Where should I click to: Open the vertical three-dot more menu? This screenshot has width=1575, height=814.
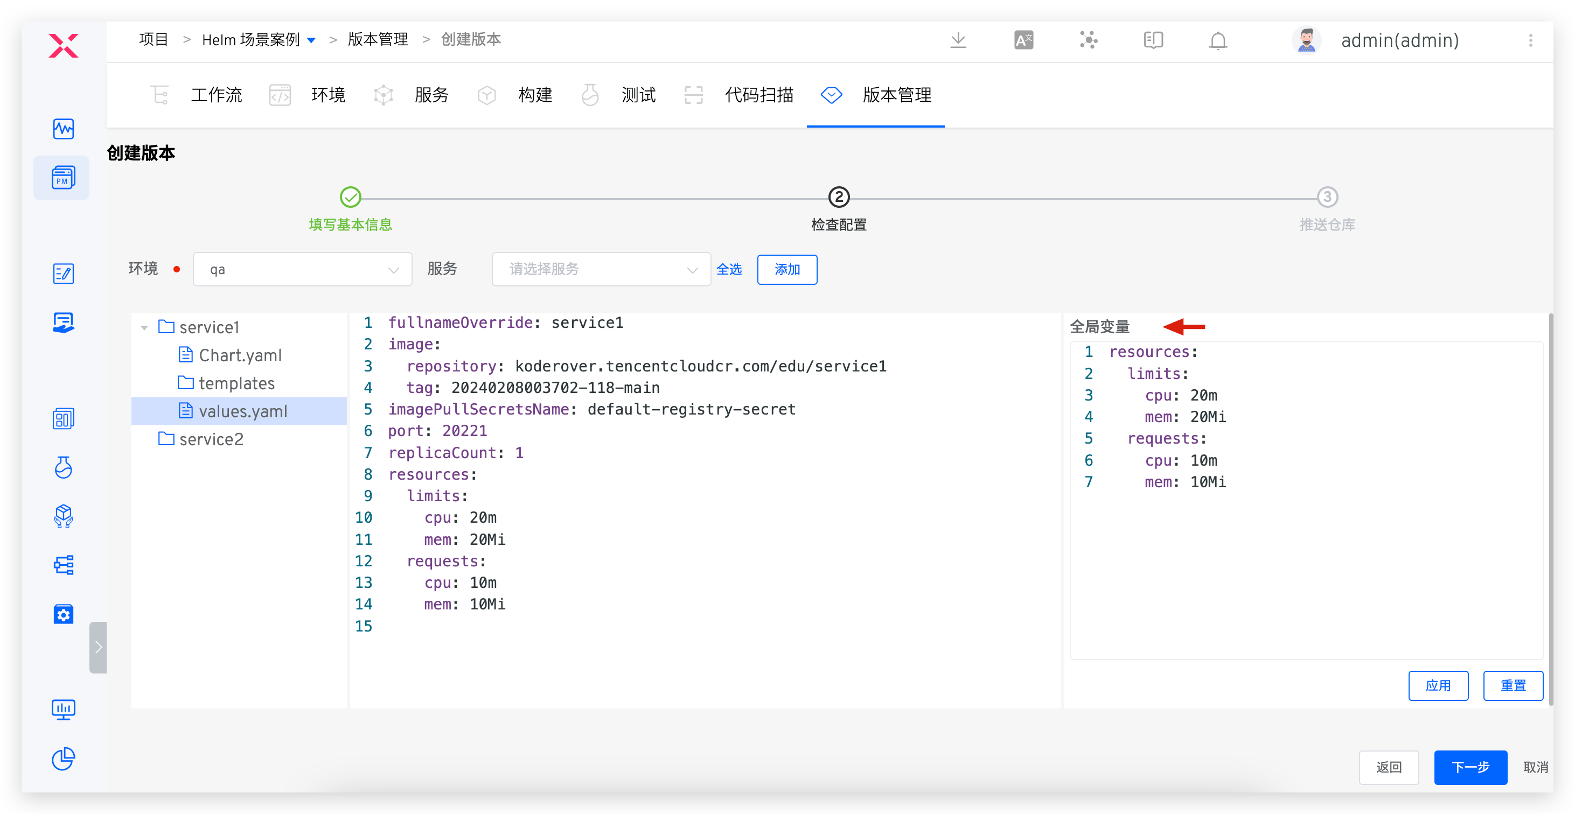point(1530,40)
